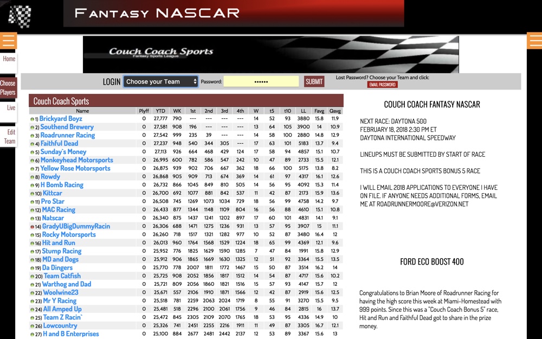
Task: Open the Team Catfish team link
Action: [x=62, y=277]
